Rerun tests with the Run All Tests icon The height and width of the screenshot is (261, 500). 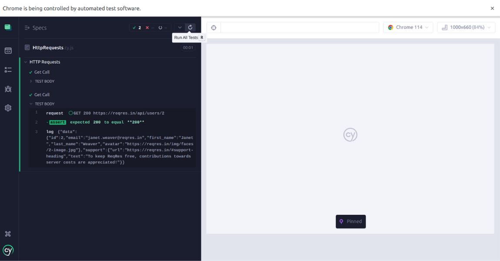click(190, 27)
